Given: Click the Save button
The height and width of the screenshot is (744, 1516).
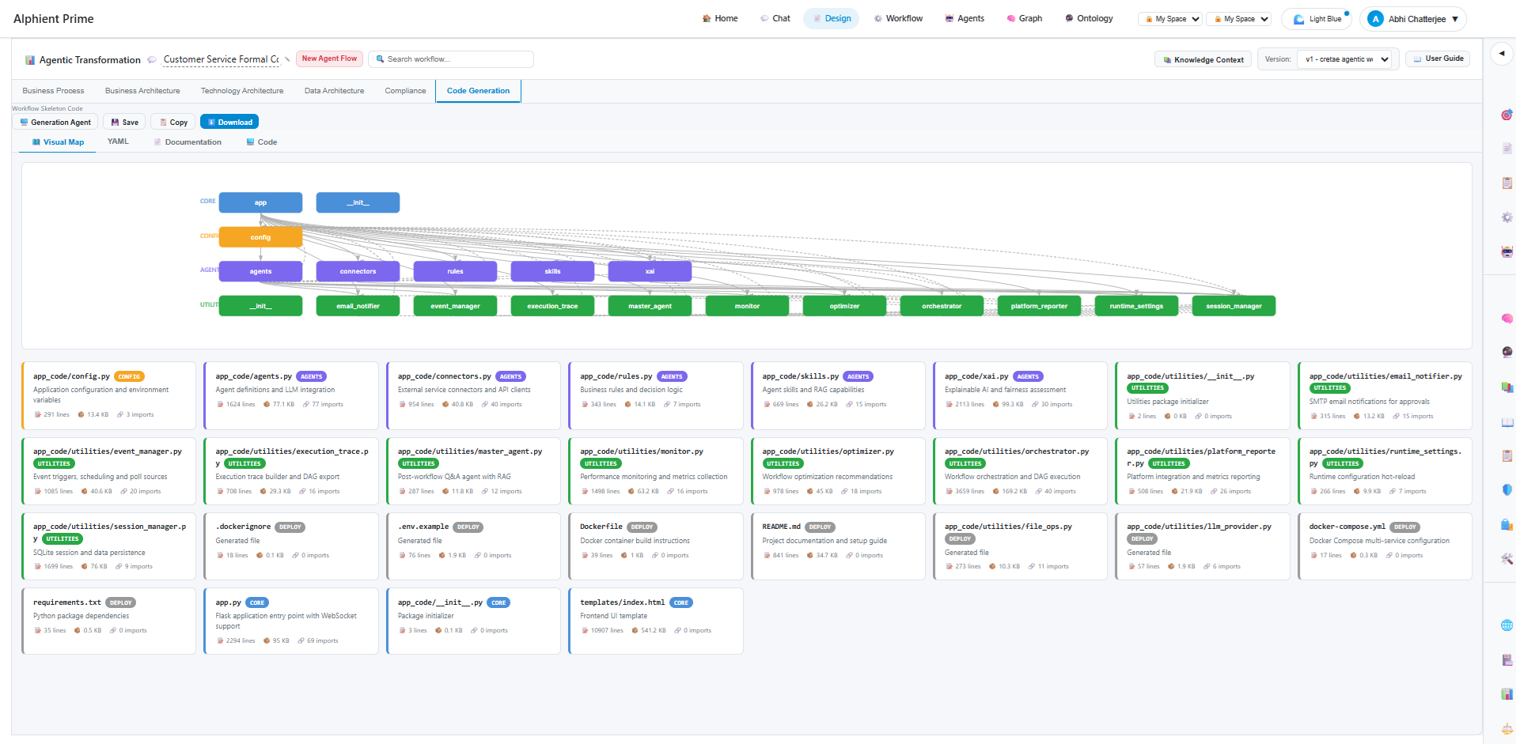Looking at the screenshot, I should pos(124,122).
